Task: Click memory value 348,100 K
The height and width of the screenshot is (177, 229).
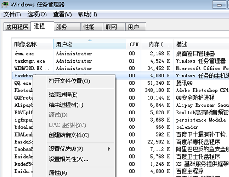Action: pos(157,90)
